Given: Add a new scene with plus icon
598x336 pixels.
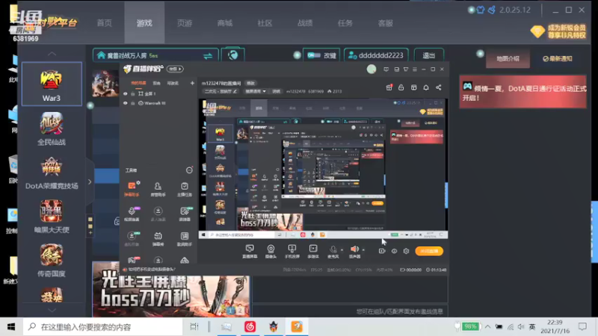Looking at the screenshot, I should click(192, 83).
